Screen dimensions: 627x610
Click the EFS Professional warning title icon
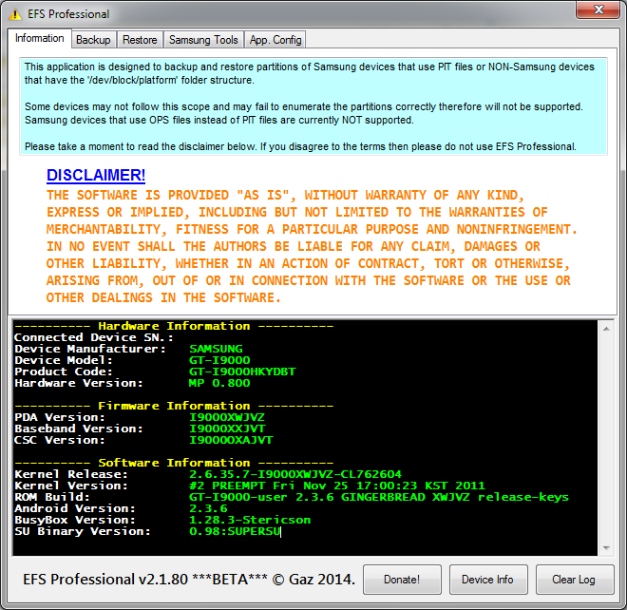(x=15, y=14)
